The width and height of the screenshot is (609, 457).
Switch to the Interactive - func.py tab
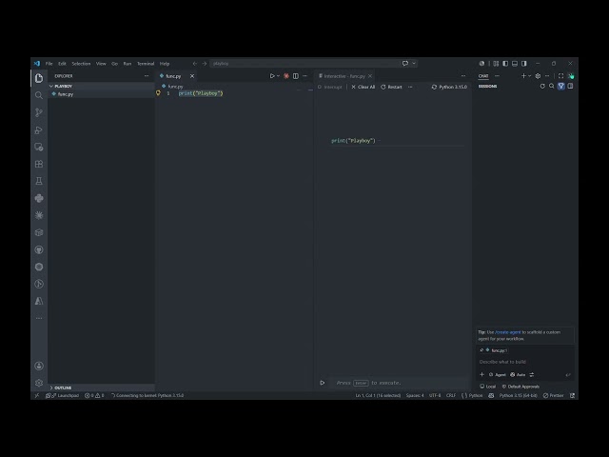344,76
